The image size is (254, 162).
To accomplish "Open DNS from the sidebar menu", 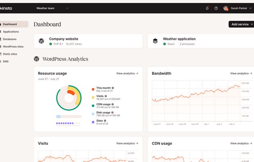I will pyautogui.click(x=6, y=61).
